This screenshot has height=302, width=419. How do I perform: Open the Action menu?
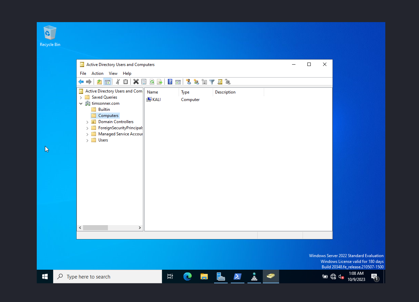97,73
